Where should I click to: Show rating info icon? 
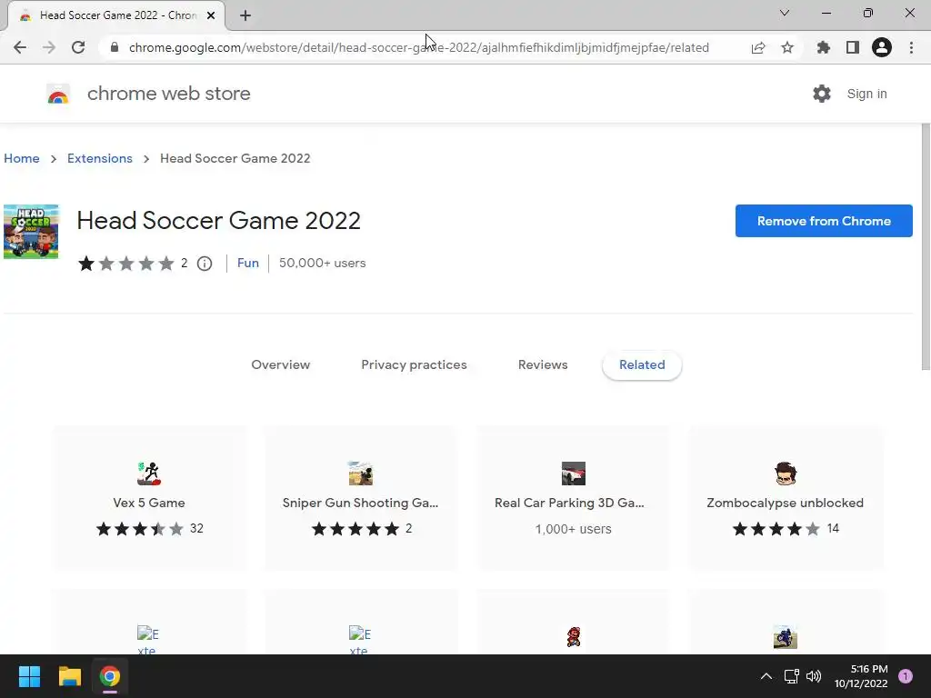(205, 264)
